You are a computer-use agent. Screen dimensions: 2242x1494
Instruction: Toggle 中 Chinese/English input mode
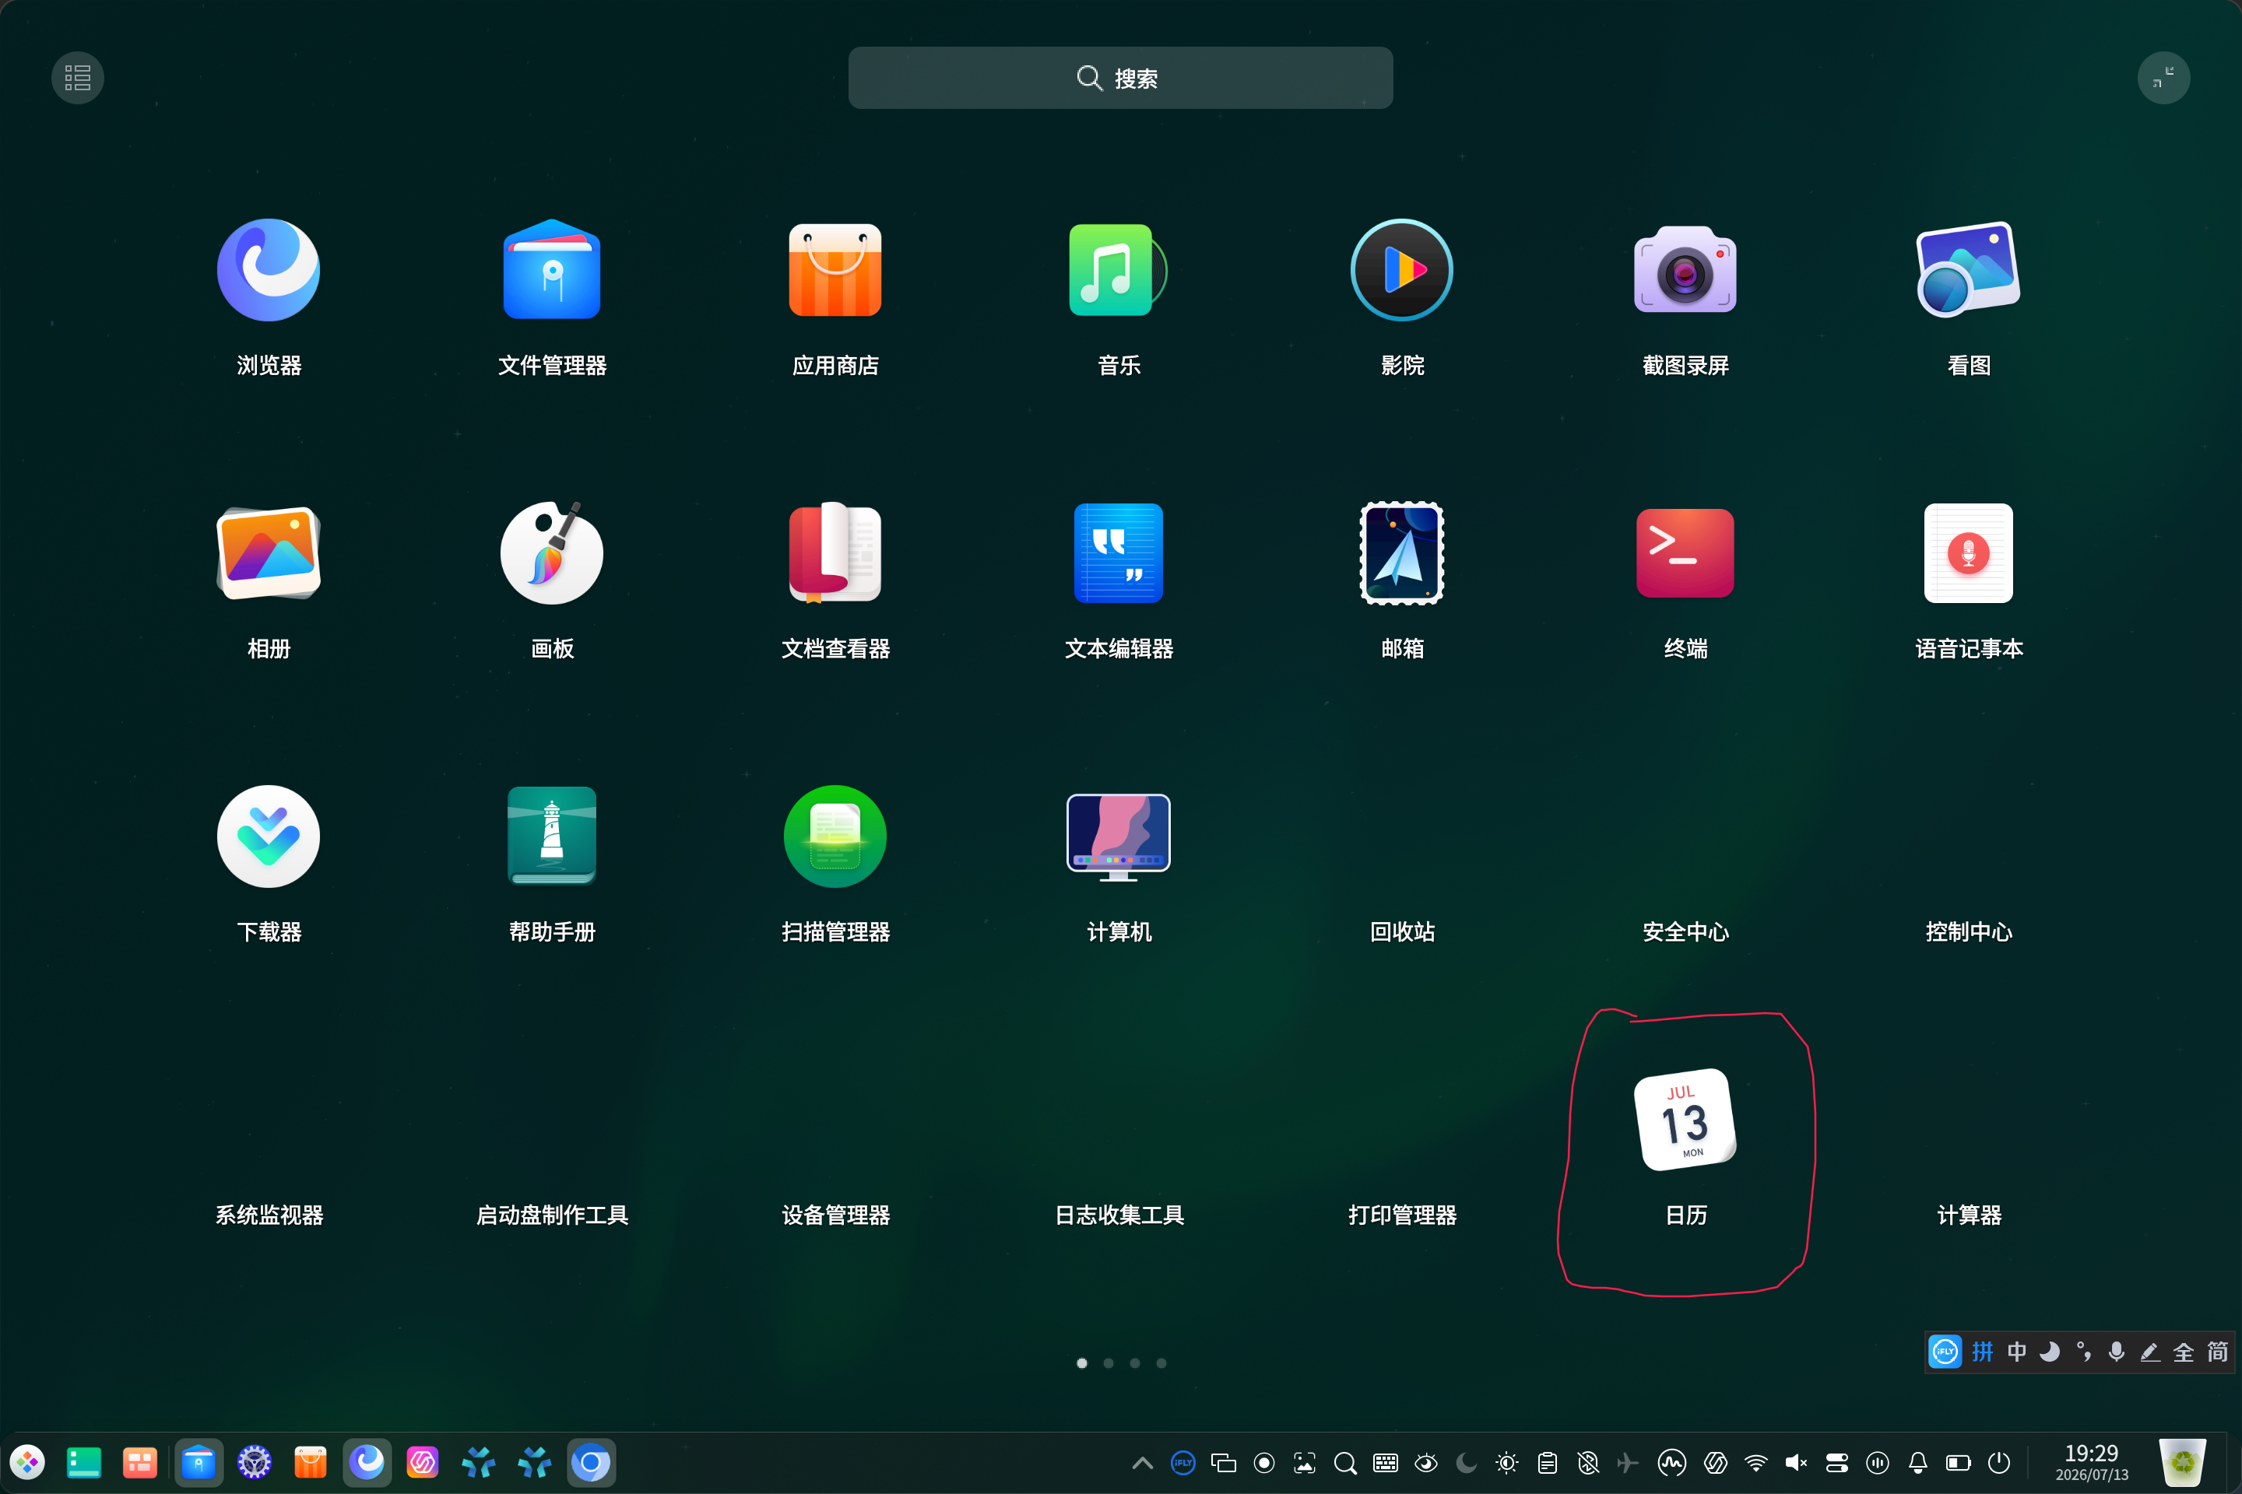pyautogui.click(x=2016, y=1352)
